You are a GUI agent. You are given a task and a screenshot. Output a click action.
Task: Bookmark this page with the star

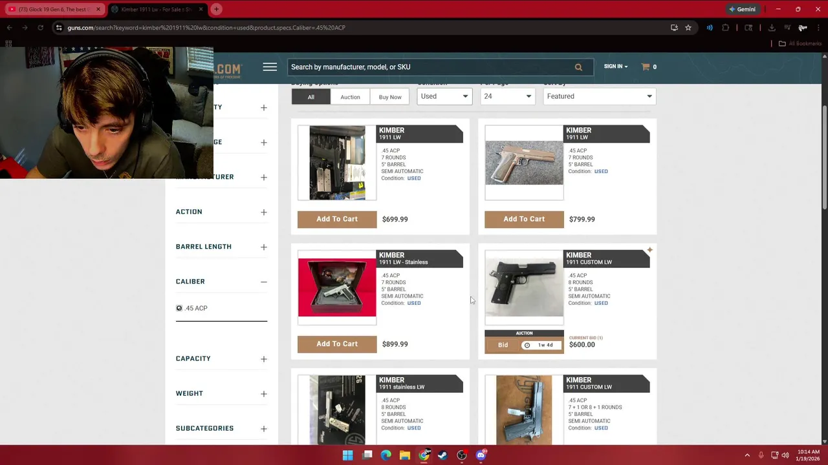pos(688,28)
